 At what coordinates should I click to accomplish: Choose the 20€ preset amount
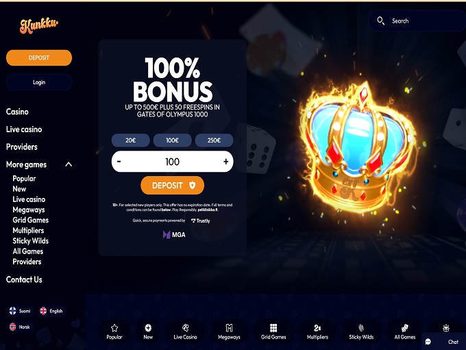pyautogui.click(x=130, y=140)
